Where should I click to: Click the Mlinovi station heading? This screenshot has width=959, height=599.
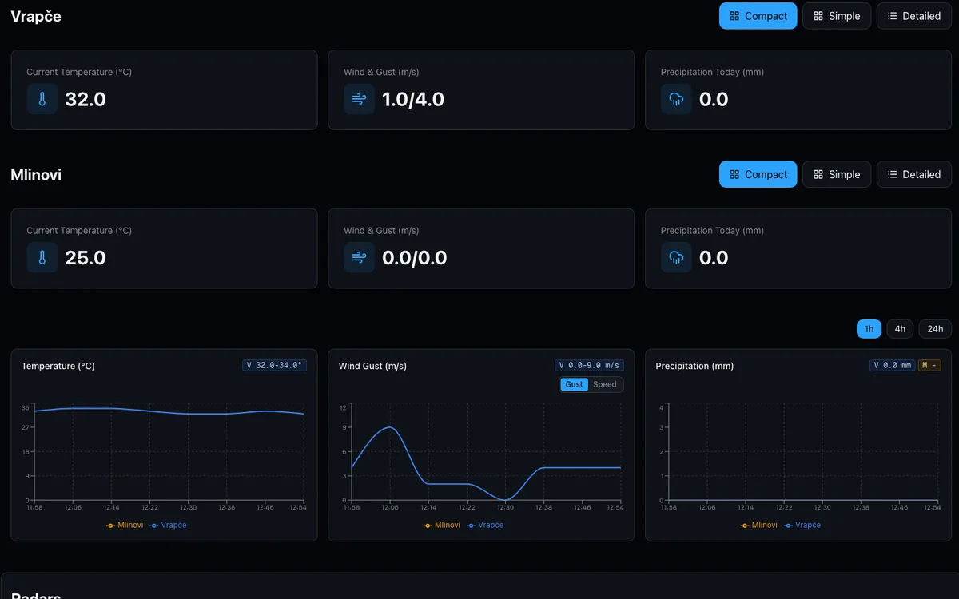coord(36,174)
